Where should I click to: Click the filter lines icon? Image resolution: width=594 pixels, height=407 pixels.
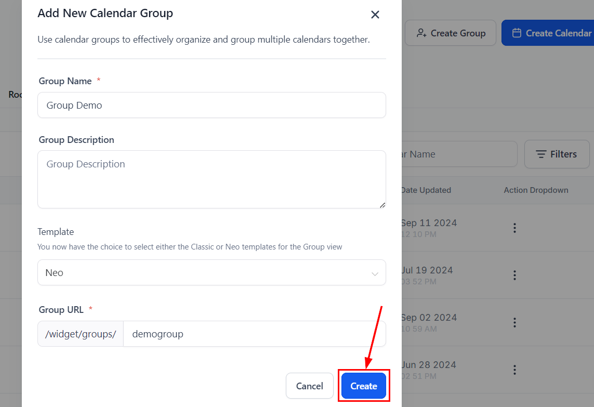(x=541, y=154)
